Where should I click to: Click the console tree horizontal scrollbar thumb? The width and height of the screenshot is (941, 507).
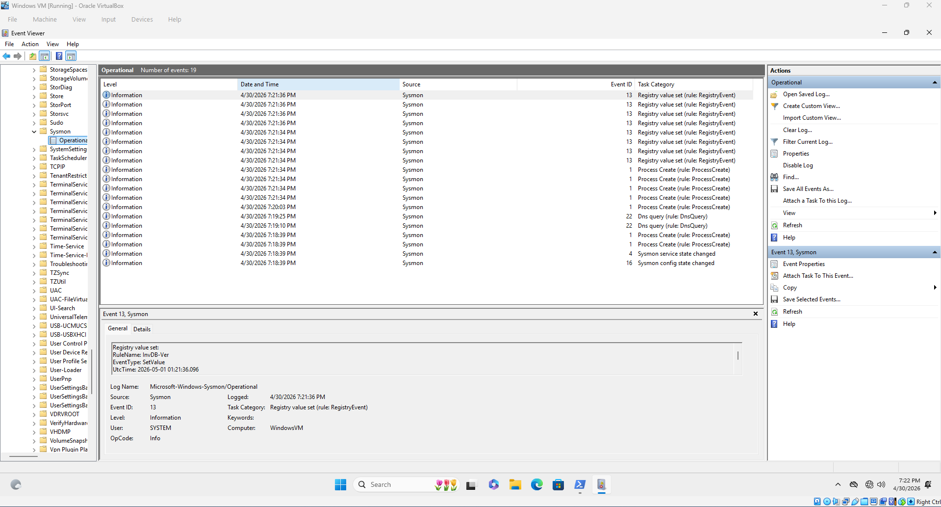24,456
